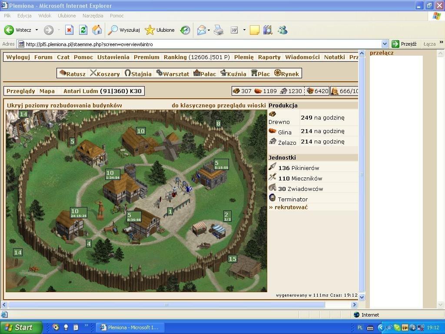
Task: Click the browser Refresh icon
Action: tap(83, 30)
